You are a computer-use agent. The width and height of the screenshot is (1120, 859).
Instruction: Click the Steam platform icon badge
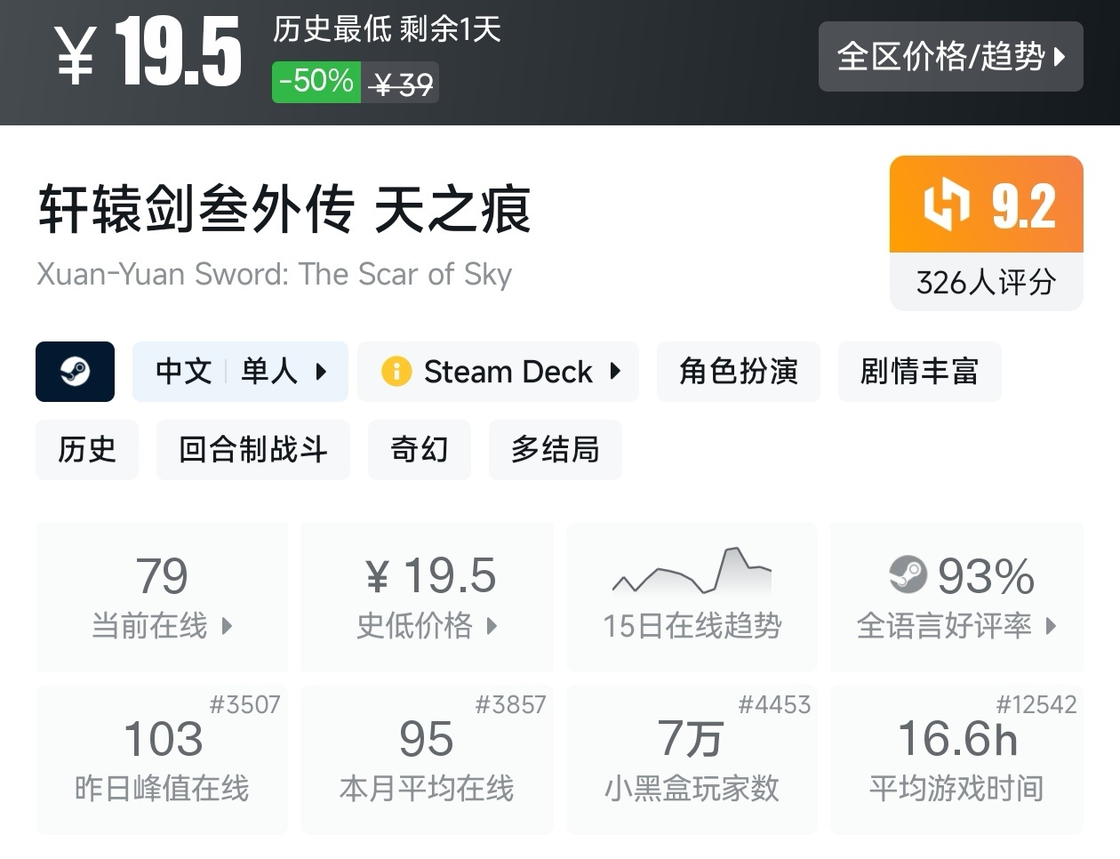point(76,372)
